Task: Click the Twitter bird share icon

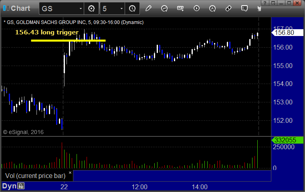Action: 259,8
